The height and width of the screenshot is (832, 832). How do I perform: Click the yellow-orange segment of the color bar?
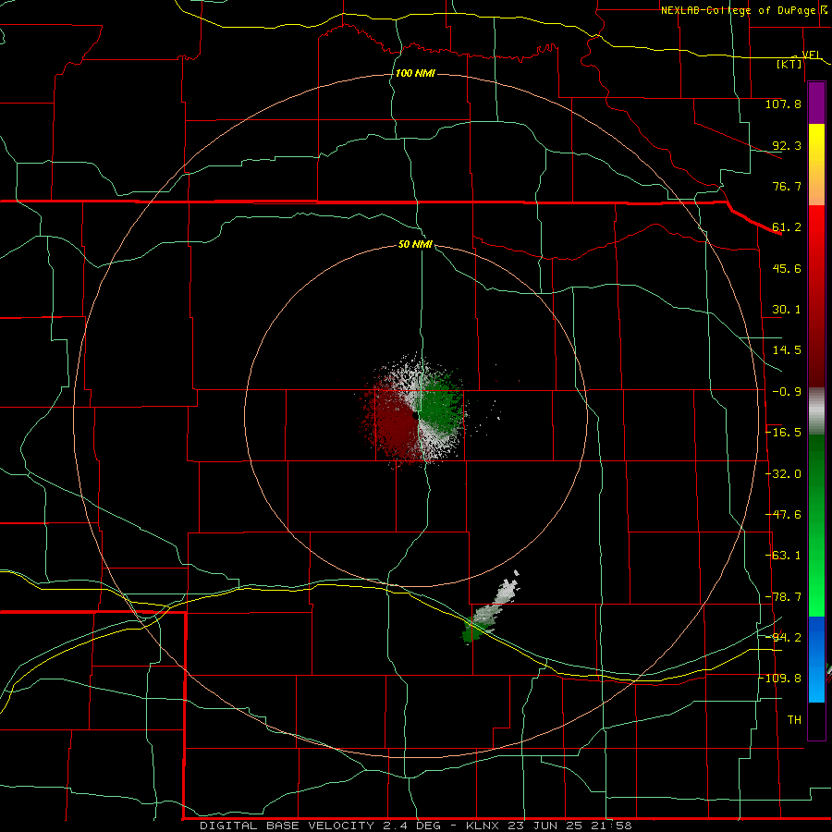[816, 165]
